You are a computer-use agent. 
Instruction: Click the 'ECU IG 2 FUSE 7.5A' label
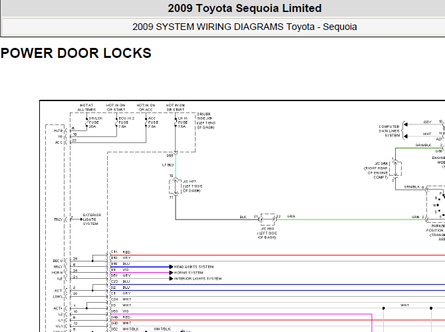(126, 122)
